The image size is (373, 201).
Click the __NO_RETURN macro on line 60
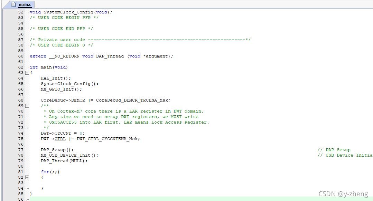pyautogui.click(x=64, y=56)
